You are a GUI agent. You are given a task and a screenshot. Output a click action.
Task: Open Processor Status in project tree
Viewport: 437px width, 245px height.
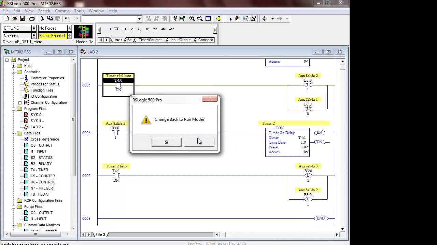[x=45, y=84]
